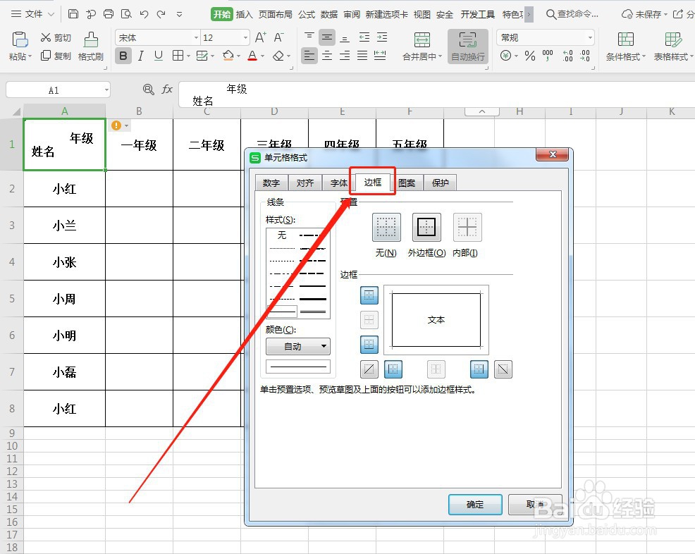Click the diagonal border button in the dialog
695x554 pixels.
click(x=369, y=369)
